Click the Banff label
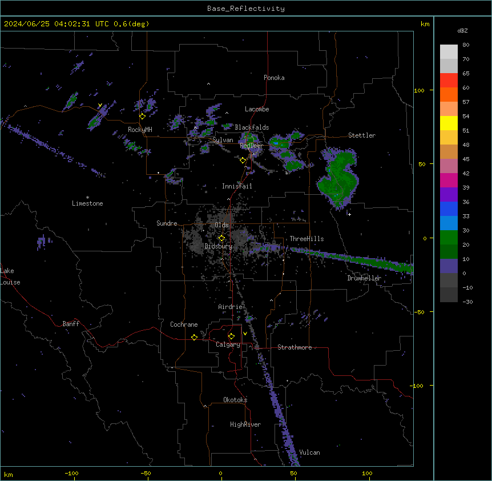This screenshot has height=481, width=492. 71,324
